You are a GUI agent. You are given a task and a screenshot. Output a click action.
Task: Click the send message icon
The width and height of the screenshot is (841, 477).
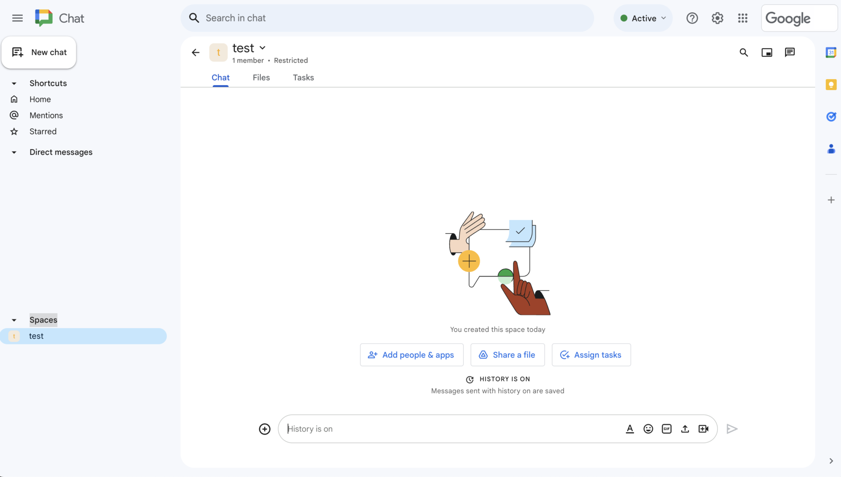pyautogui.click(x=732, y=429)
